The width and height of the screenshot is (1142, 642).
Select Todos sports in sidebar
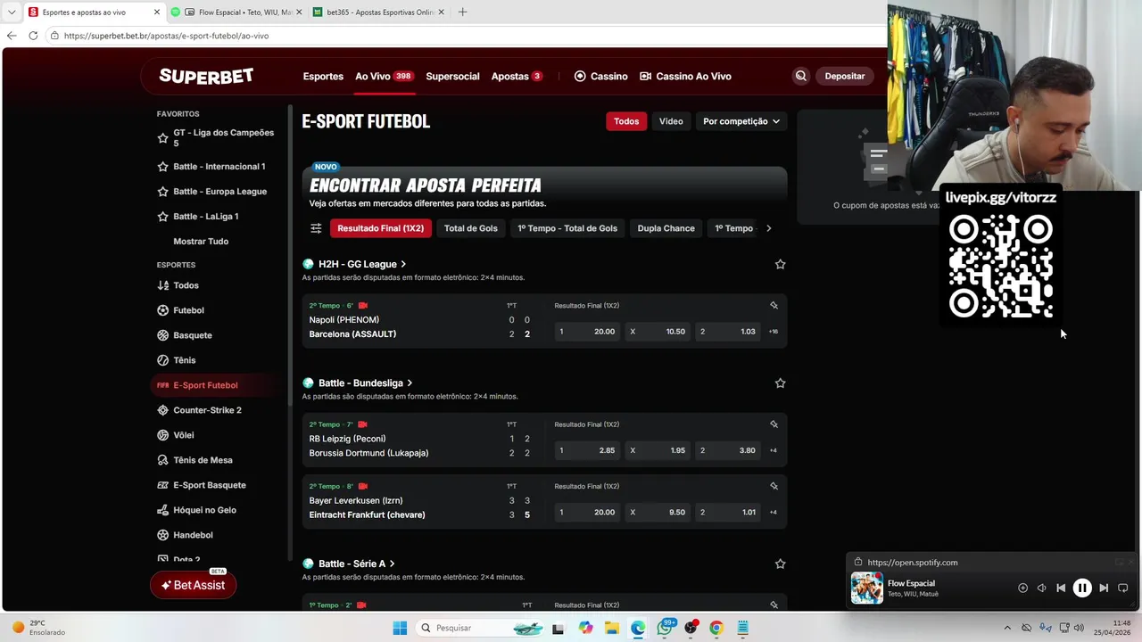click(186, 285)
